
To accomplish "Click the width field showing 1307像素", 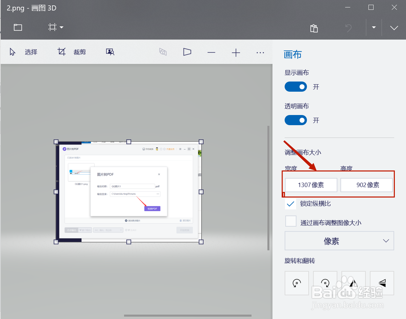I will (311, 185).
